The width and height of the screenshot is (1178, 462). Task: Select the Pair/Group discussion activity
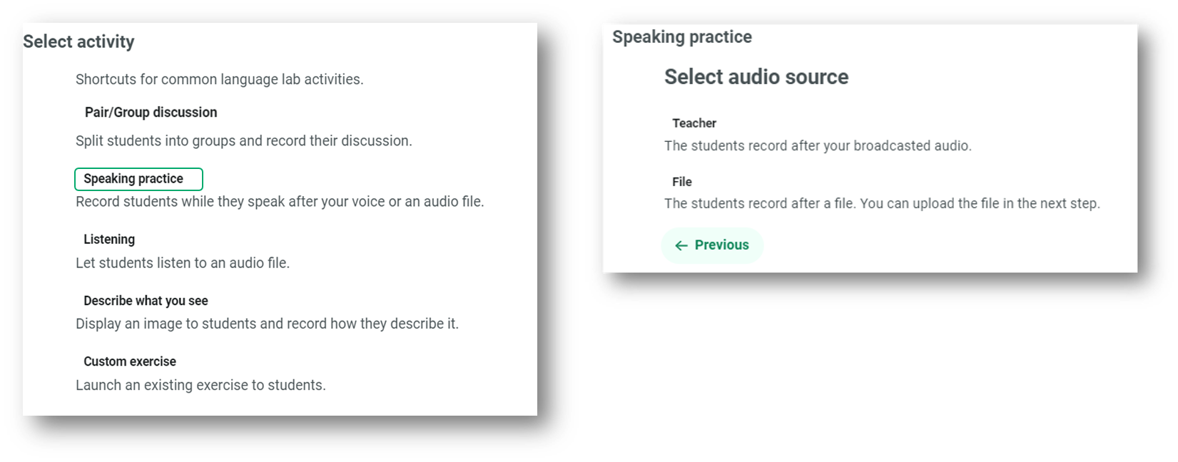(151, 112)
